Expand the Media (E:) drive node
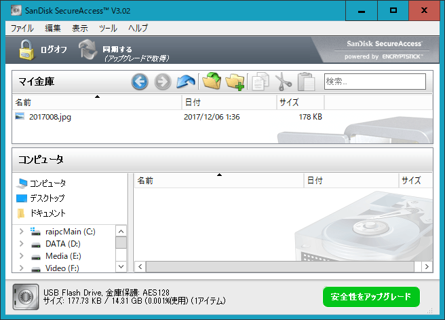445x320 pixels. [x=21, y=255]
